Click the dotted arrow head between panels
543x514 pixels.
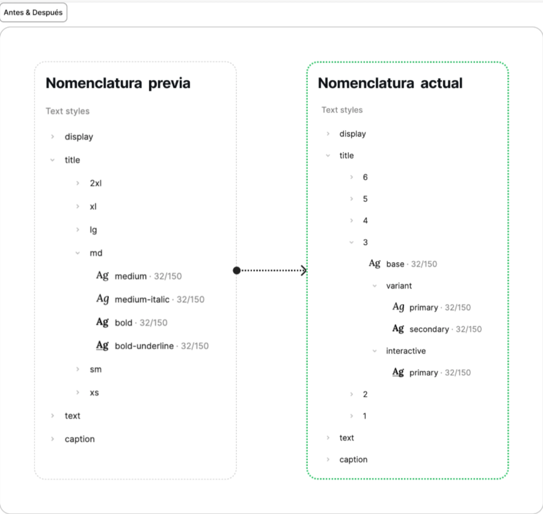(x=304, y=271)
